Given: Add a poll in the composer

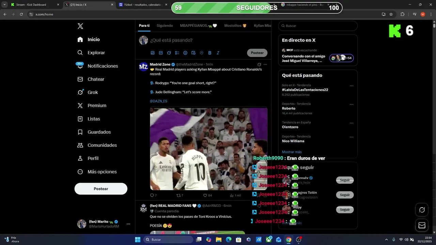Looking at the screenshot, I should [177, 53].
